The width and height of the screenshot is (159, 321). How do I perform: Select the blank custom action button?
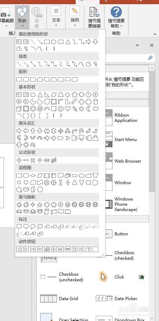tap(95, 249)
